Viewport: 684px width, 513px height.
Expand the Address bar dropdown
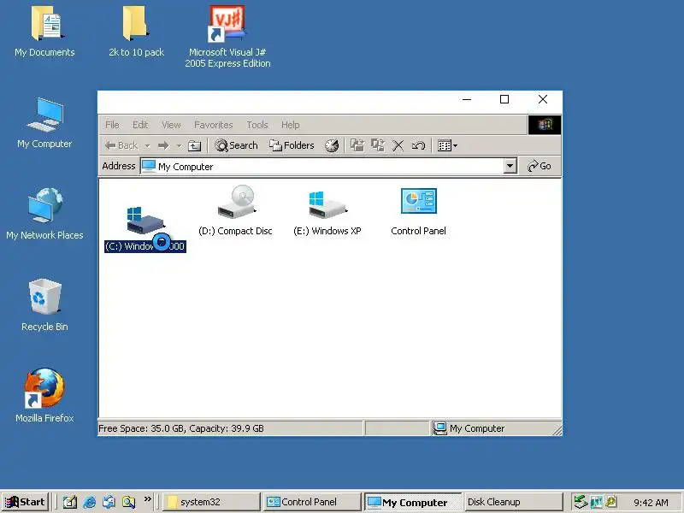[x=510, y=166]
